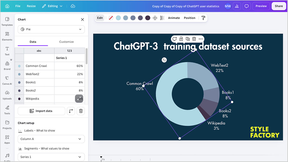Click Animate in the toolbar
This screenshot has width=288, height=162.
click(174, 18)
